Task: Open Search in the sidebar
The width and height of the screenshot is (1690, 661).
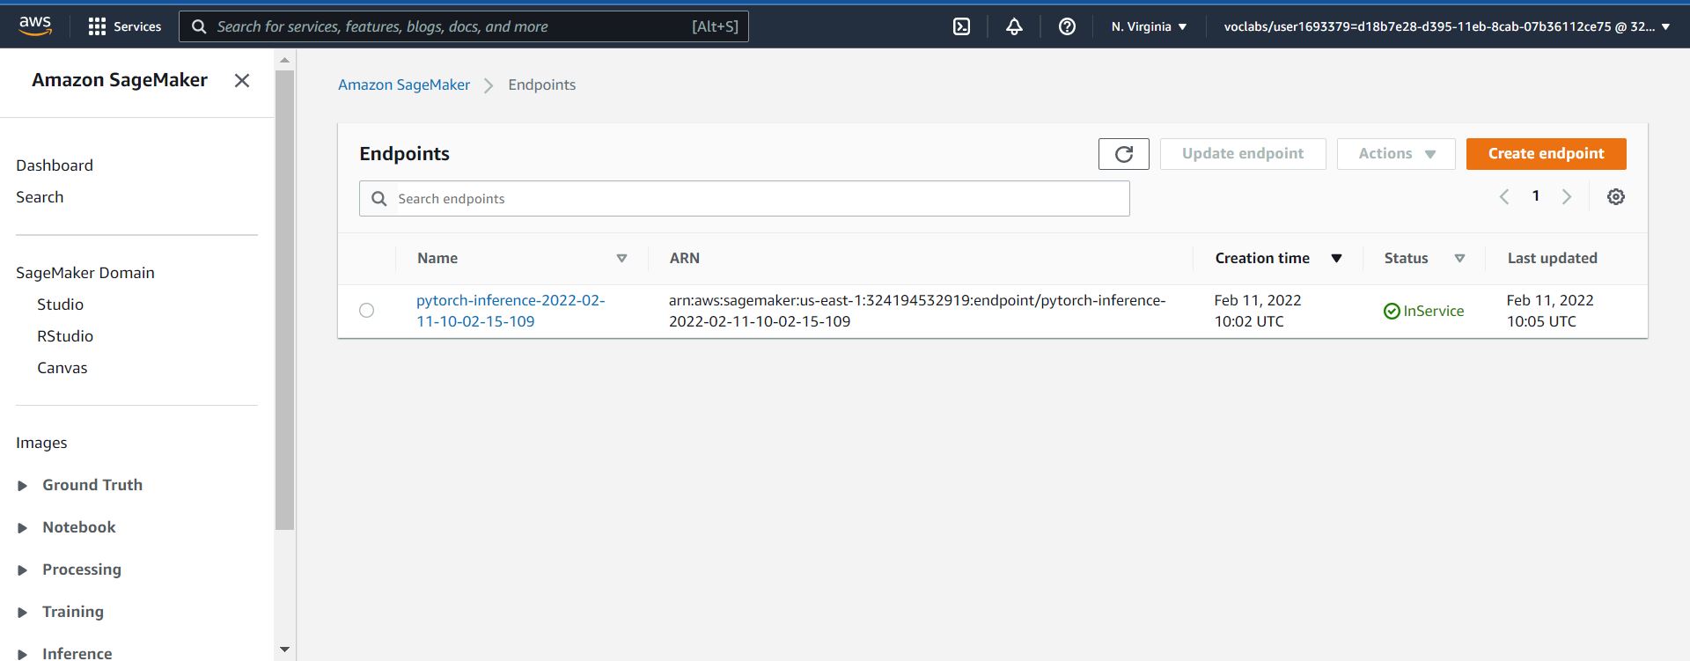Action: 40,197
